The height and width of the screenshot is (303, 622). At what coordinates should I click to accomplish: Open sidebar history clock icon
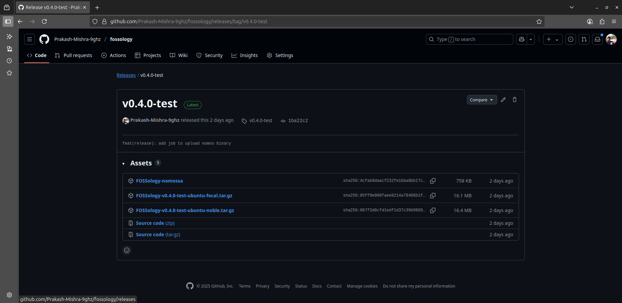tap(9, 61)
